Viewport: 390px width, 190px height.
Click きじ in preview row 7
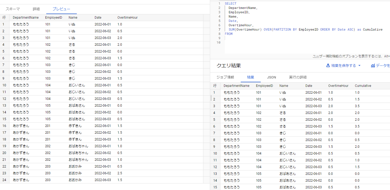point(72,65)
